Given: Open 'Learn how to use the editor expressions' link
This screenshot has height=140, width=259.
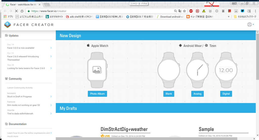Looking at the screenshot, I should tap(28, 134).
